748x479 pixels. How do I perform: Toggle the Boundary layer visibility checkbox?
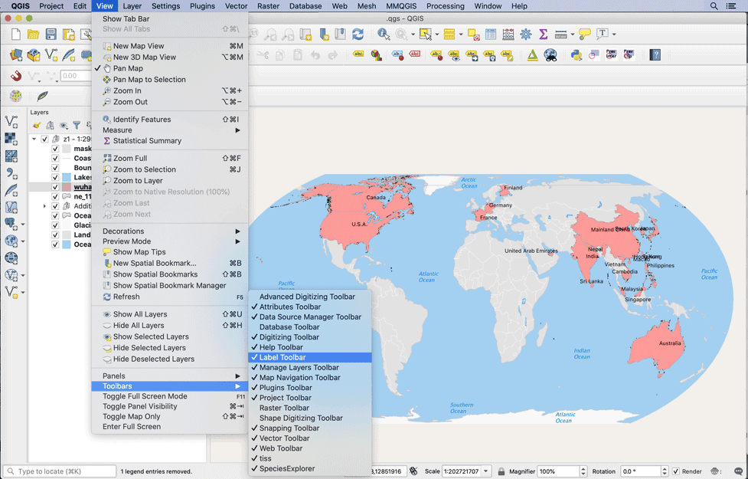55,168
